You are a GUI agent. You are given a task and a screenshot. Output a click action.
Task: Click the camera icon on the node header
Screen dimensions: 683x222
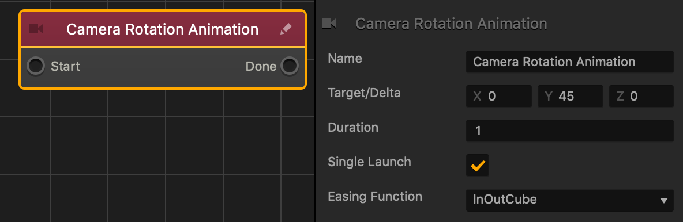tap(36, 29)
